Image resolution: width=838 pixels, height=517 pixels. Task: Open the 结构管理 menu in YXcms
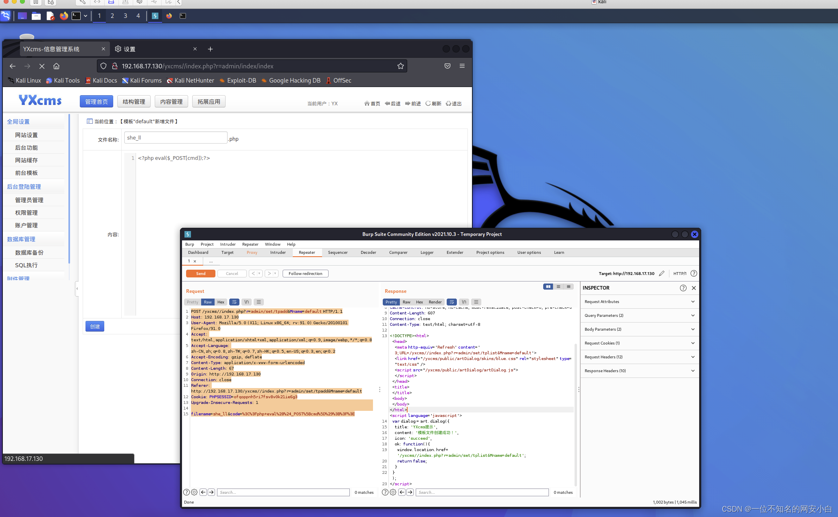click(x=134, y=102)
